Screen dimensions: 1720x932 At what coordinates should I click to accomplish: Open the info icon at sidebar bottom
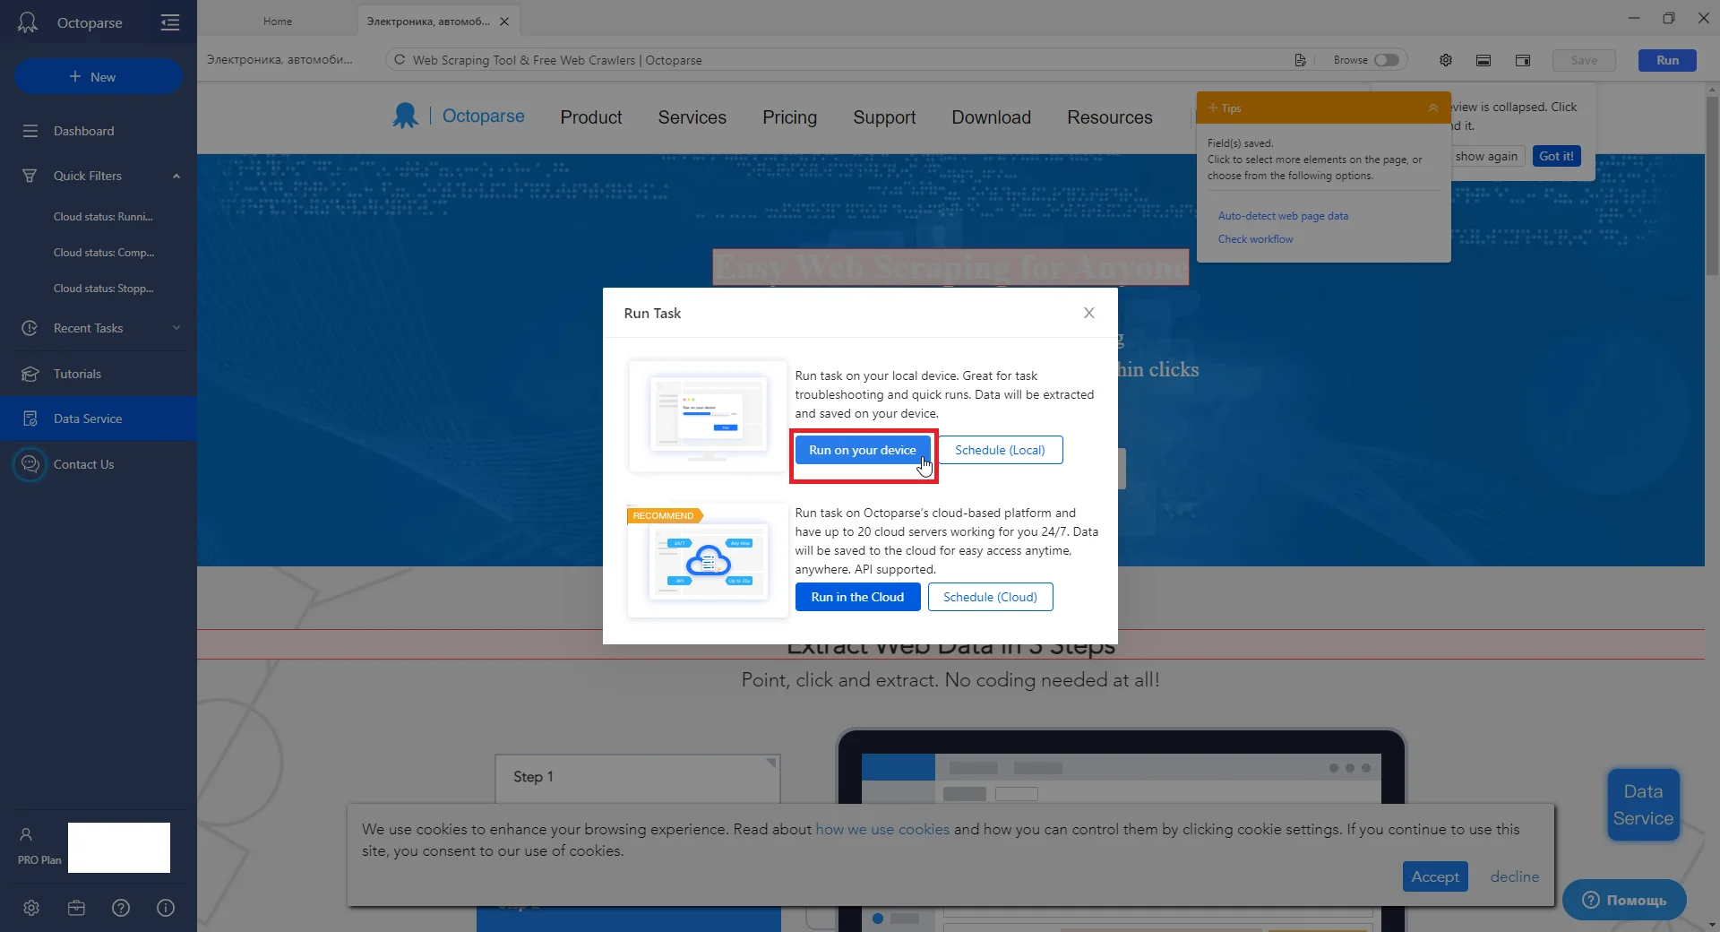[x=166, y=908]
